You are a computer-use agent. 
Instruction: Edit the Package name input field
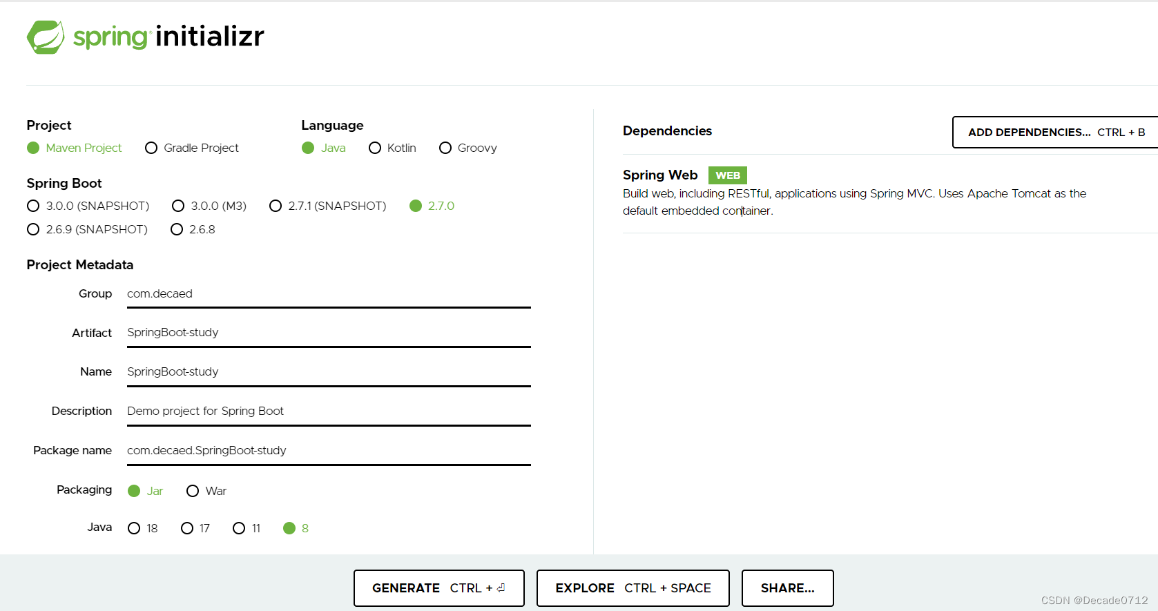point(329,451)
